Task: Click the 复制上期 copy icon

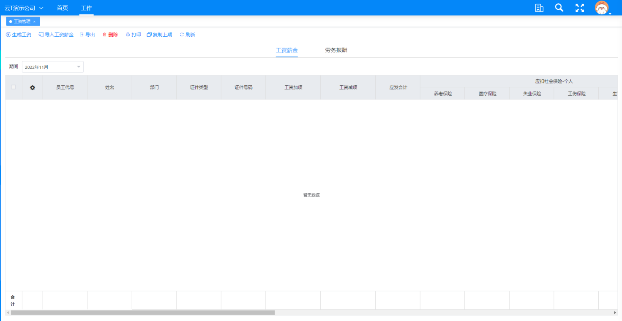Action: tap(149, 35)
